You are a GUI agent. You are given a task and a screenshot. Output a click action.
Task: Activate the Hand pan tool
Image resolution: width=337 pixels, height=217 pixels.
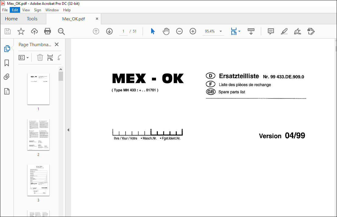166,31
